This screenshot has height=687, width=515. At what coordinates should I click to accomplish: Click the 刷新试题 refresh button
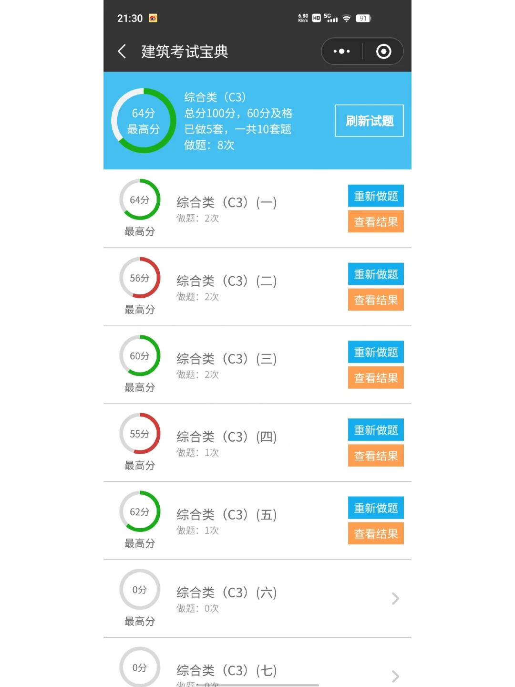[369, 121]
